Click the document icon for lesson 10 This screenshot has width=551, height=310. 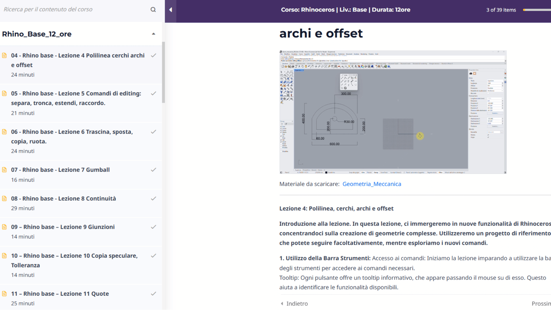(x=4, y=255)
